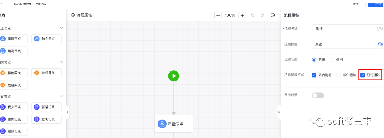Toggle the 节点超期 switch on

(318, 95)
